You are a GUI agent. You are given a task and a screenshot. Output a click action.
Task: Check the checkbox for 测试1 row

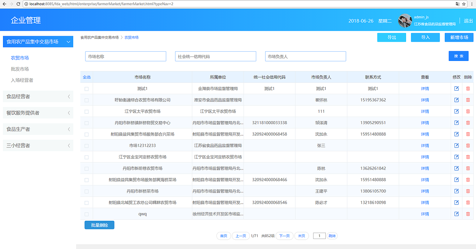(x=86, y=88)
